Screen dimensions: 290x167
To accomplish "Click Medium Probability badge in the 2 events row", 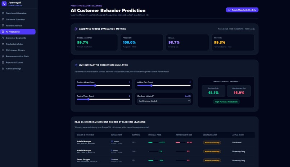I will (212, 151).
